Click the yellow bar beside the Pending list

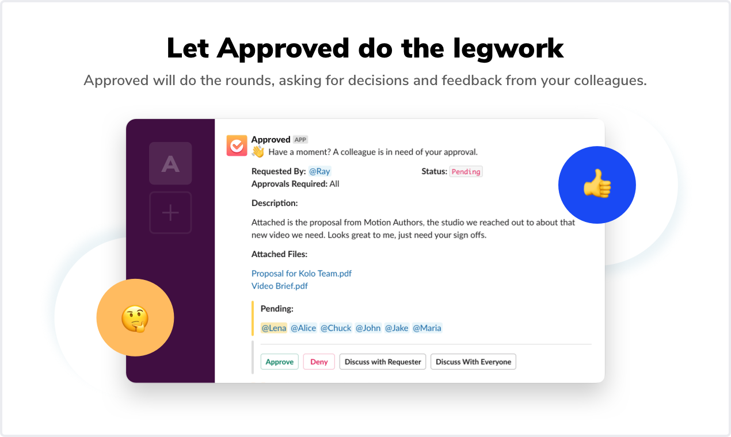(253, 318)
